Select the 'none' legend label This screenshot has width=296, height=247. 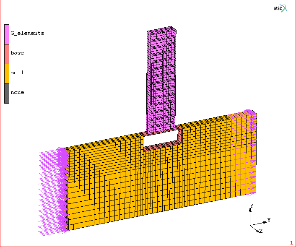coord(17,92)
